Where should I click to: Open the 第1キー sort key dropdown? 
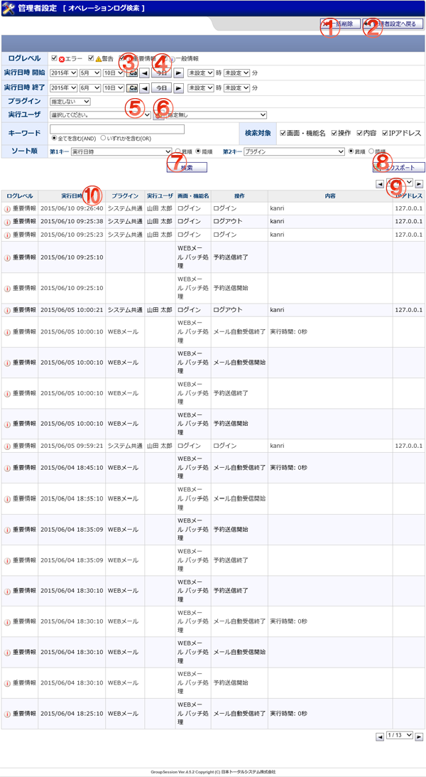121,151
